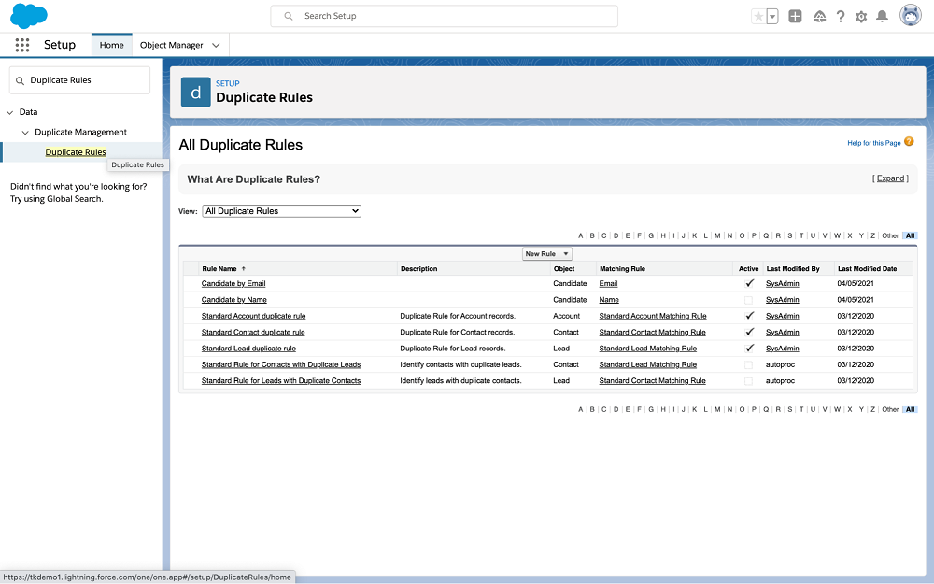Click the SETUP breadcrumb link

click(x=228, y=83)
